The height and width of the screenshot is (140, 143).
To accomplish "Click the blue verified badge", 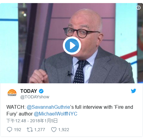I will tap(41, 91).
